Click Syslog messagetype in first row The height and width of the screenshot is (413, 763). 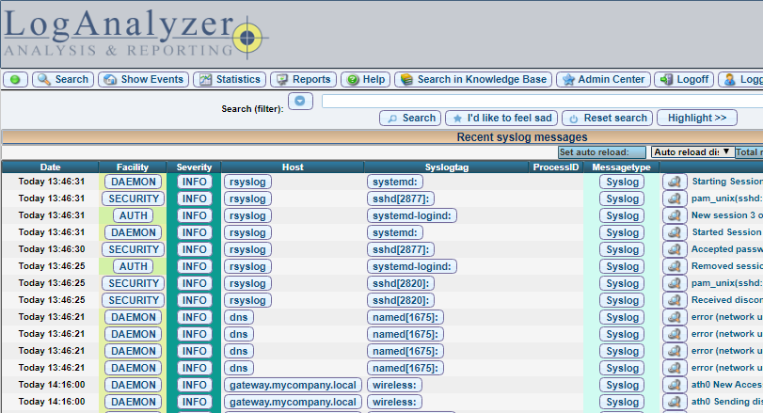pos(623,182)
